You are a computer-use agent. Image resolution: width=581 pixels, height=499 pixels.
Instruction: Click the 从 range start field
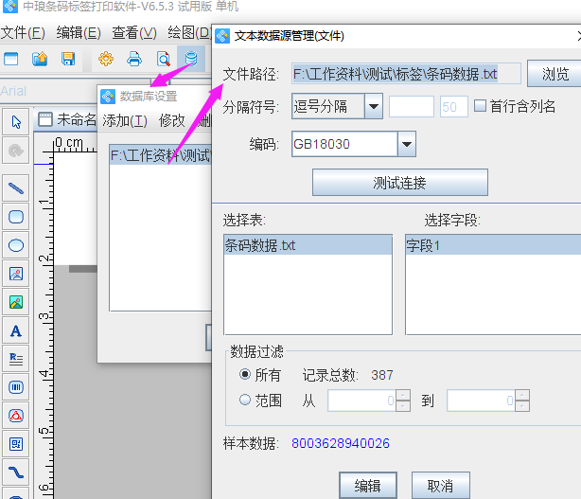(362, 401)
